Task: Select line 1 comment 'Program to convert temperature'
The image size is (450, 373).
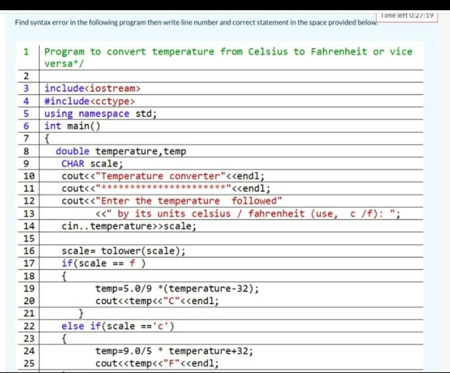Action: tap(228, 57)
